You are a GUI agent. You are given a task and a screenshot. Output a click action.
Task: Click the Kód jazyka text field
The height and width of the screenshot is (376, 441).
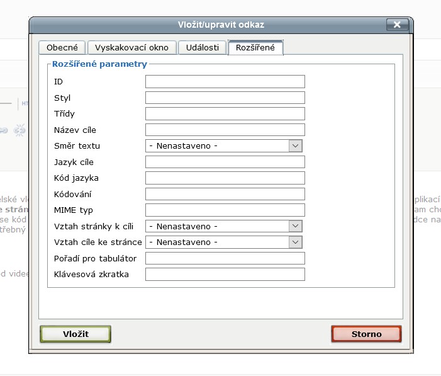(225, 178)
